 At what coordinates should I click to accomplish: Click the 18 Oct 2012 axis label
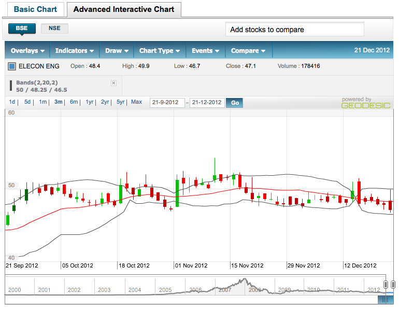click(134, 266)
